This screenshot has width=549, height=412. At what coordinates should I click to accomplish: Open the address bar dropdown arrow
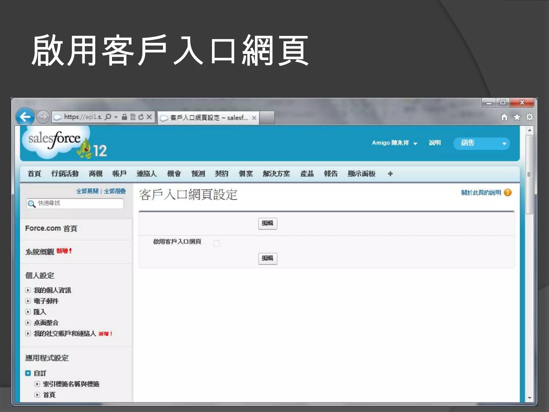(116, 117)
